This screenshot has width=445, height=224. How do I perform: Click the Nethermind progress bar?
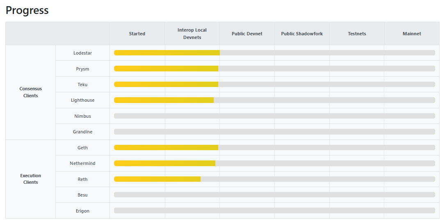pos(274,163)
